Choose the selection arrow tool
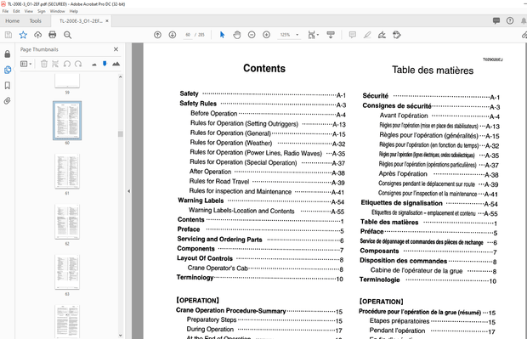The image size is (527, 339). point(222,35)
